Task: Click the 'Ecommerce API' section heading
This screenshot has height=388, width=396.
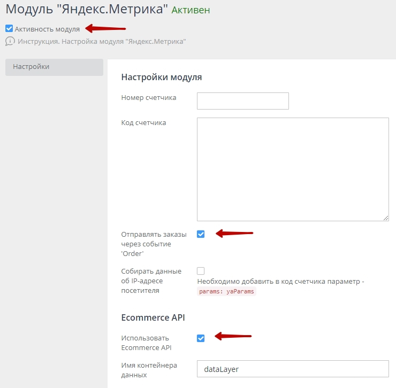Action: [x=153, y=317]
